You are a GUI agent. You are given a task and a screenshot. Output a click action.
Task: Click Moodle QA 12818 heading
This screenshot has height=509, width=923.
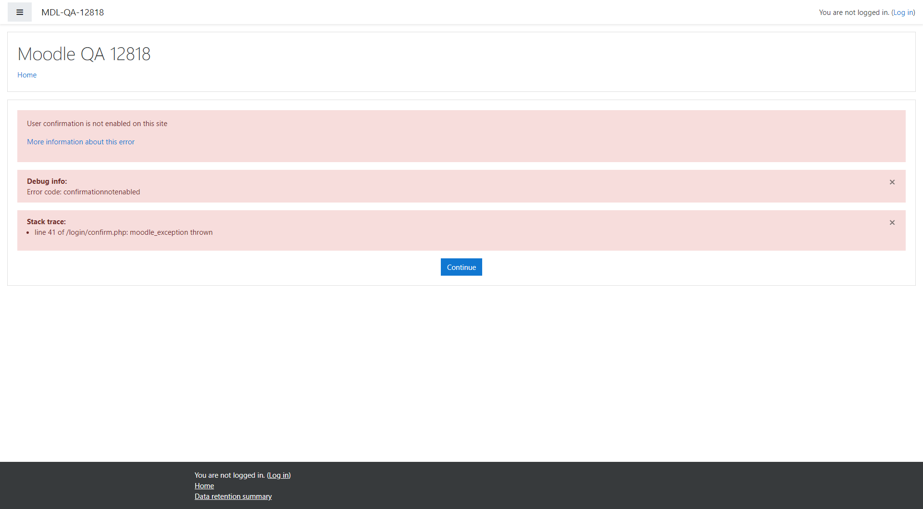coord(84,54)
